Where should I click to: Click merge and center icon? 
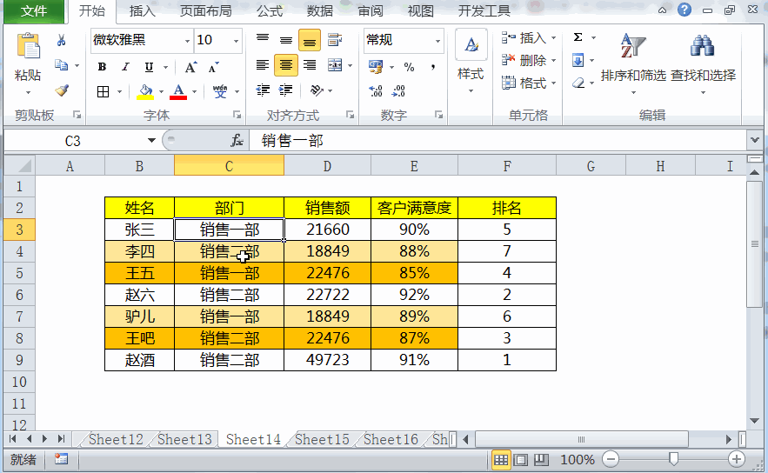335,65
